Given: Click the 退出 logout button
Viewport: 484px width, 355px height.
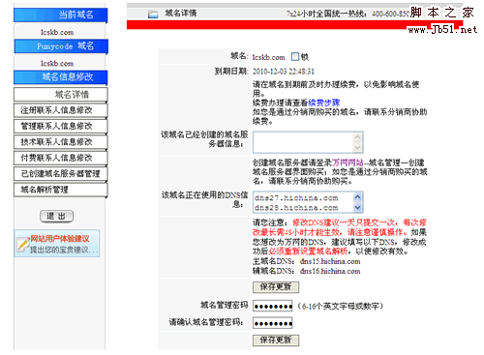Looking at the screenshot, I should [56, 216].
